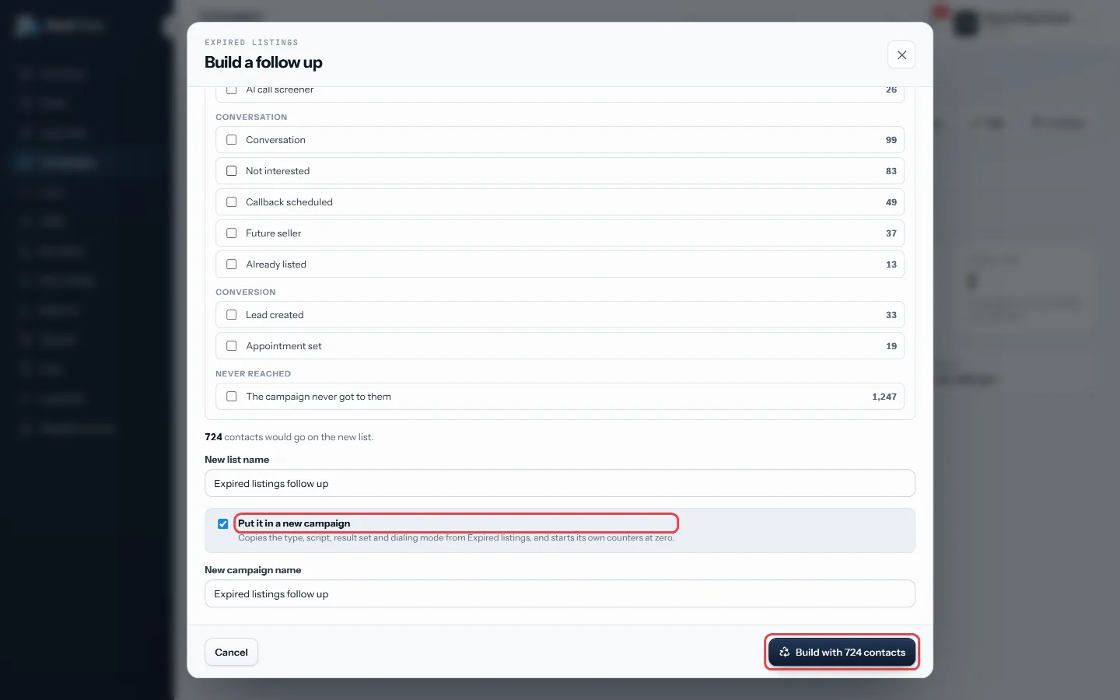1120x700 pixels.
Task: Click the New list name field
Action: (560, 483)
